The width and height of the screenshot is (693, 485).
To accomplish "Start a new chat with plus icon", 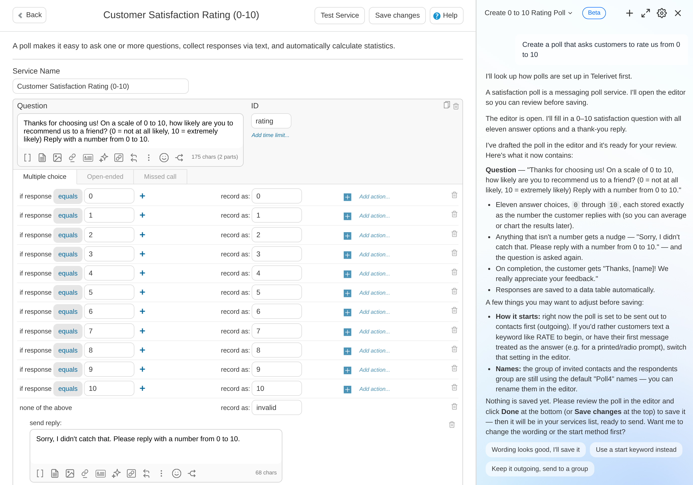I will [x=629, y=13].
